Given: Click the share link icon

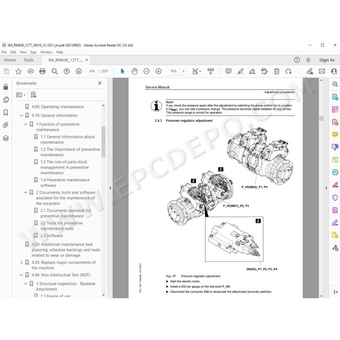Looking at the screenshot, I should tap(310, 71).
